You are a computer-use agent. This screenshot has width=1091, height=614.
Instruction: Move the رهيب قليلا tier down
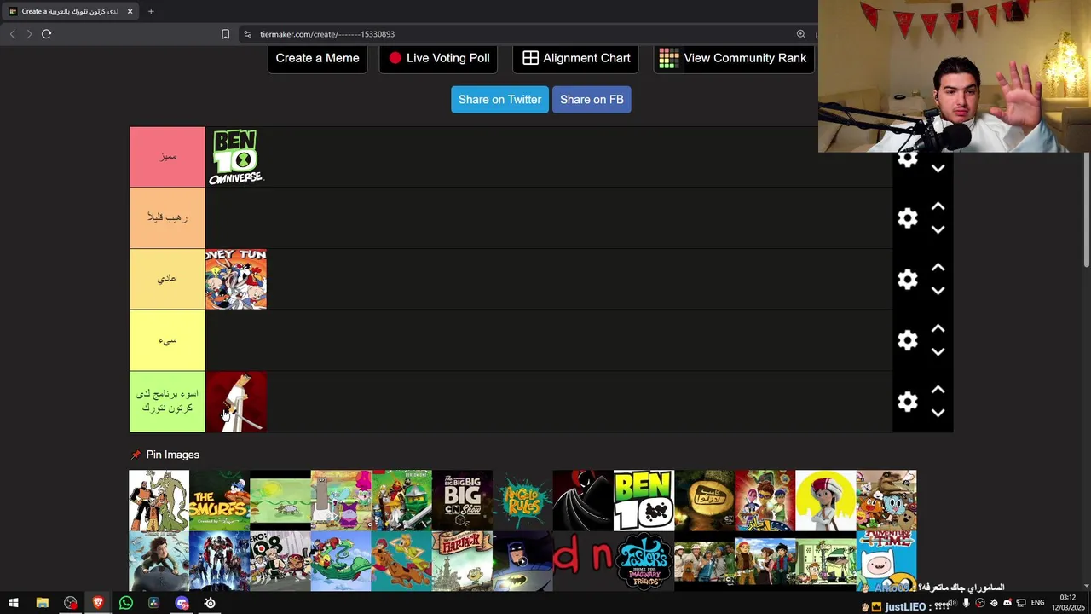[x=938, y=229]
